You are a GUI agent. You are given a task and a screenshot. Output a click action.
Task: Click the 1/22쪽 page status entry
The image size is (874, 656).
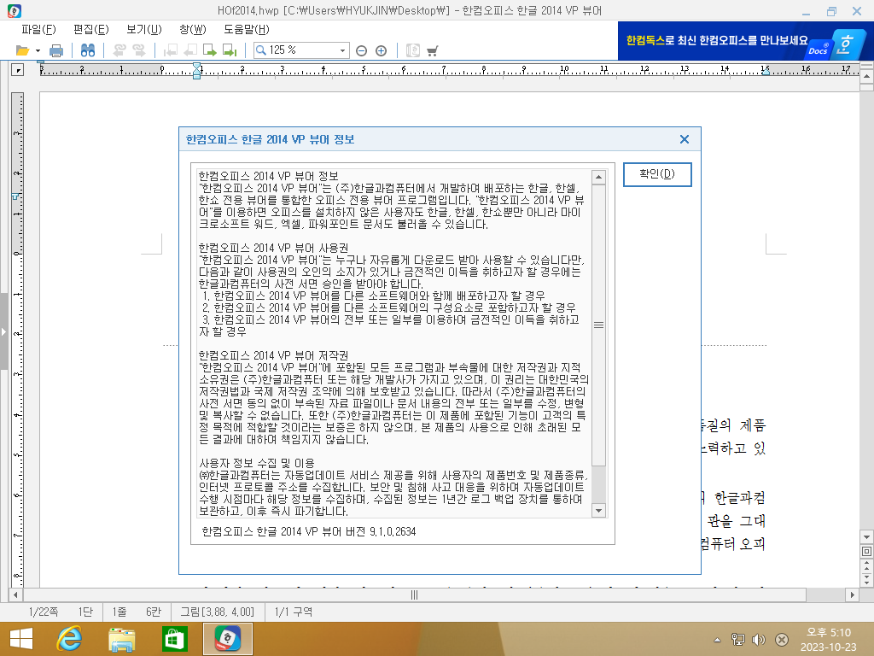point(44,612)
